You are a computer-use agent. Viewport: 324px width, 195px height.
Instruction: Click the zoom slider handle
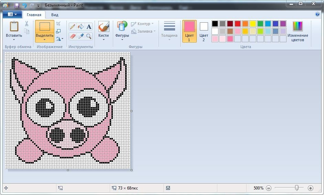(x=297, y=188)
